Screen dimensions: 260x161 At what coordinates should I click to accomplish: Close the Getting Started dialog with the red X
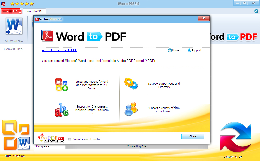point(204,18)
